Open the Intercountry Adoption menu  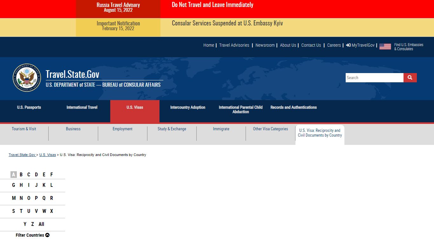coord(188,107)
